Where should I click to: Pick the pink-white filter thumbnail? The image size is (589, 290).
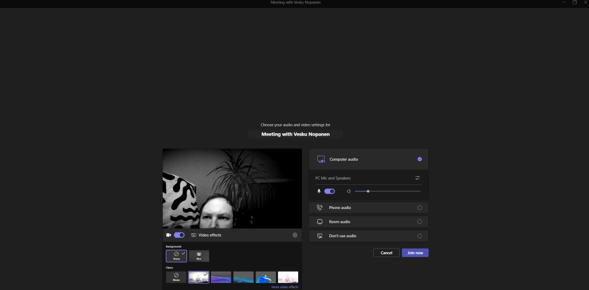click(x=288, y=277)
